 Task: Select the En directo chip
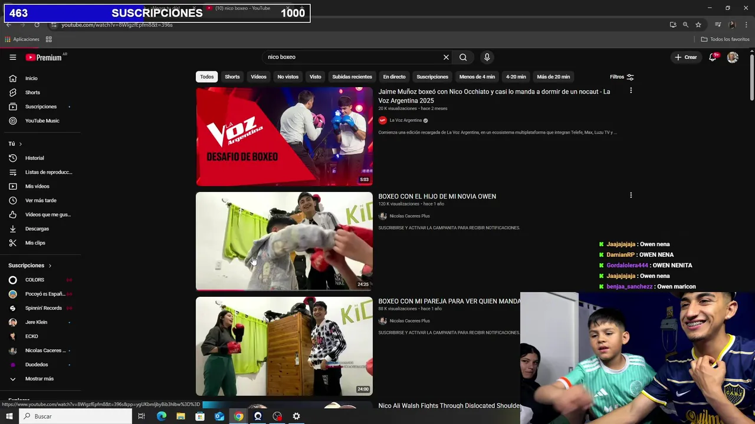[x=394, y=77]
